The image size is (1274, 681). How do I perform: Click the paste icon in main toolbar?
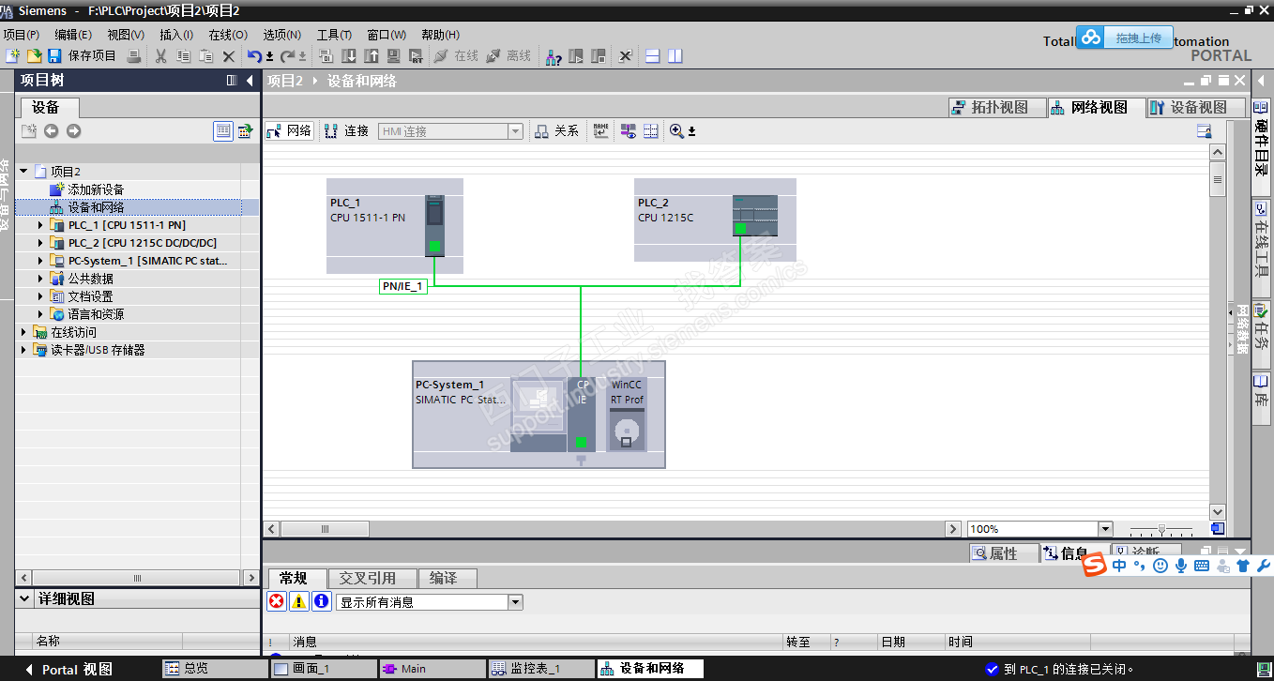(205, 56)
